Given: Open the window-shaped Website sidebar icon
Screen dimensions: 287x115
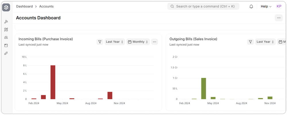Looking at the screenshot, I should coord(6,45).
